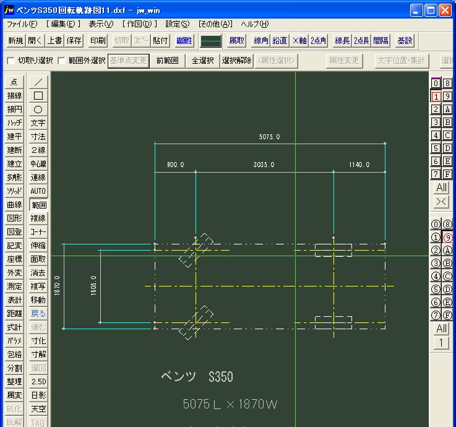Click the 新規 toolbar button

click(15, 41)
